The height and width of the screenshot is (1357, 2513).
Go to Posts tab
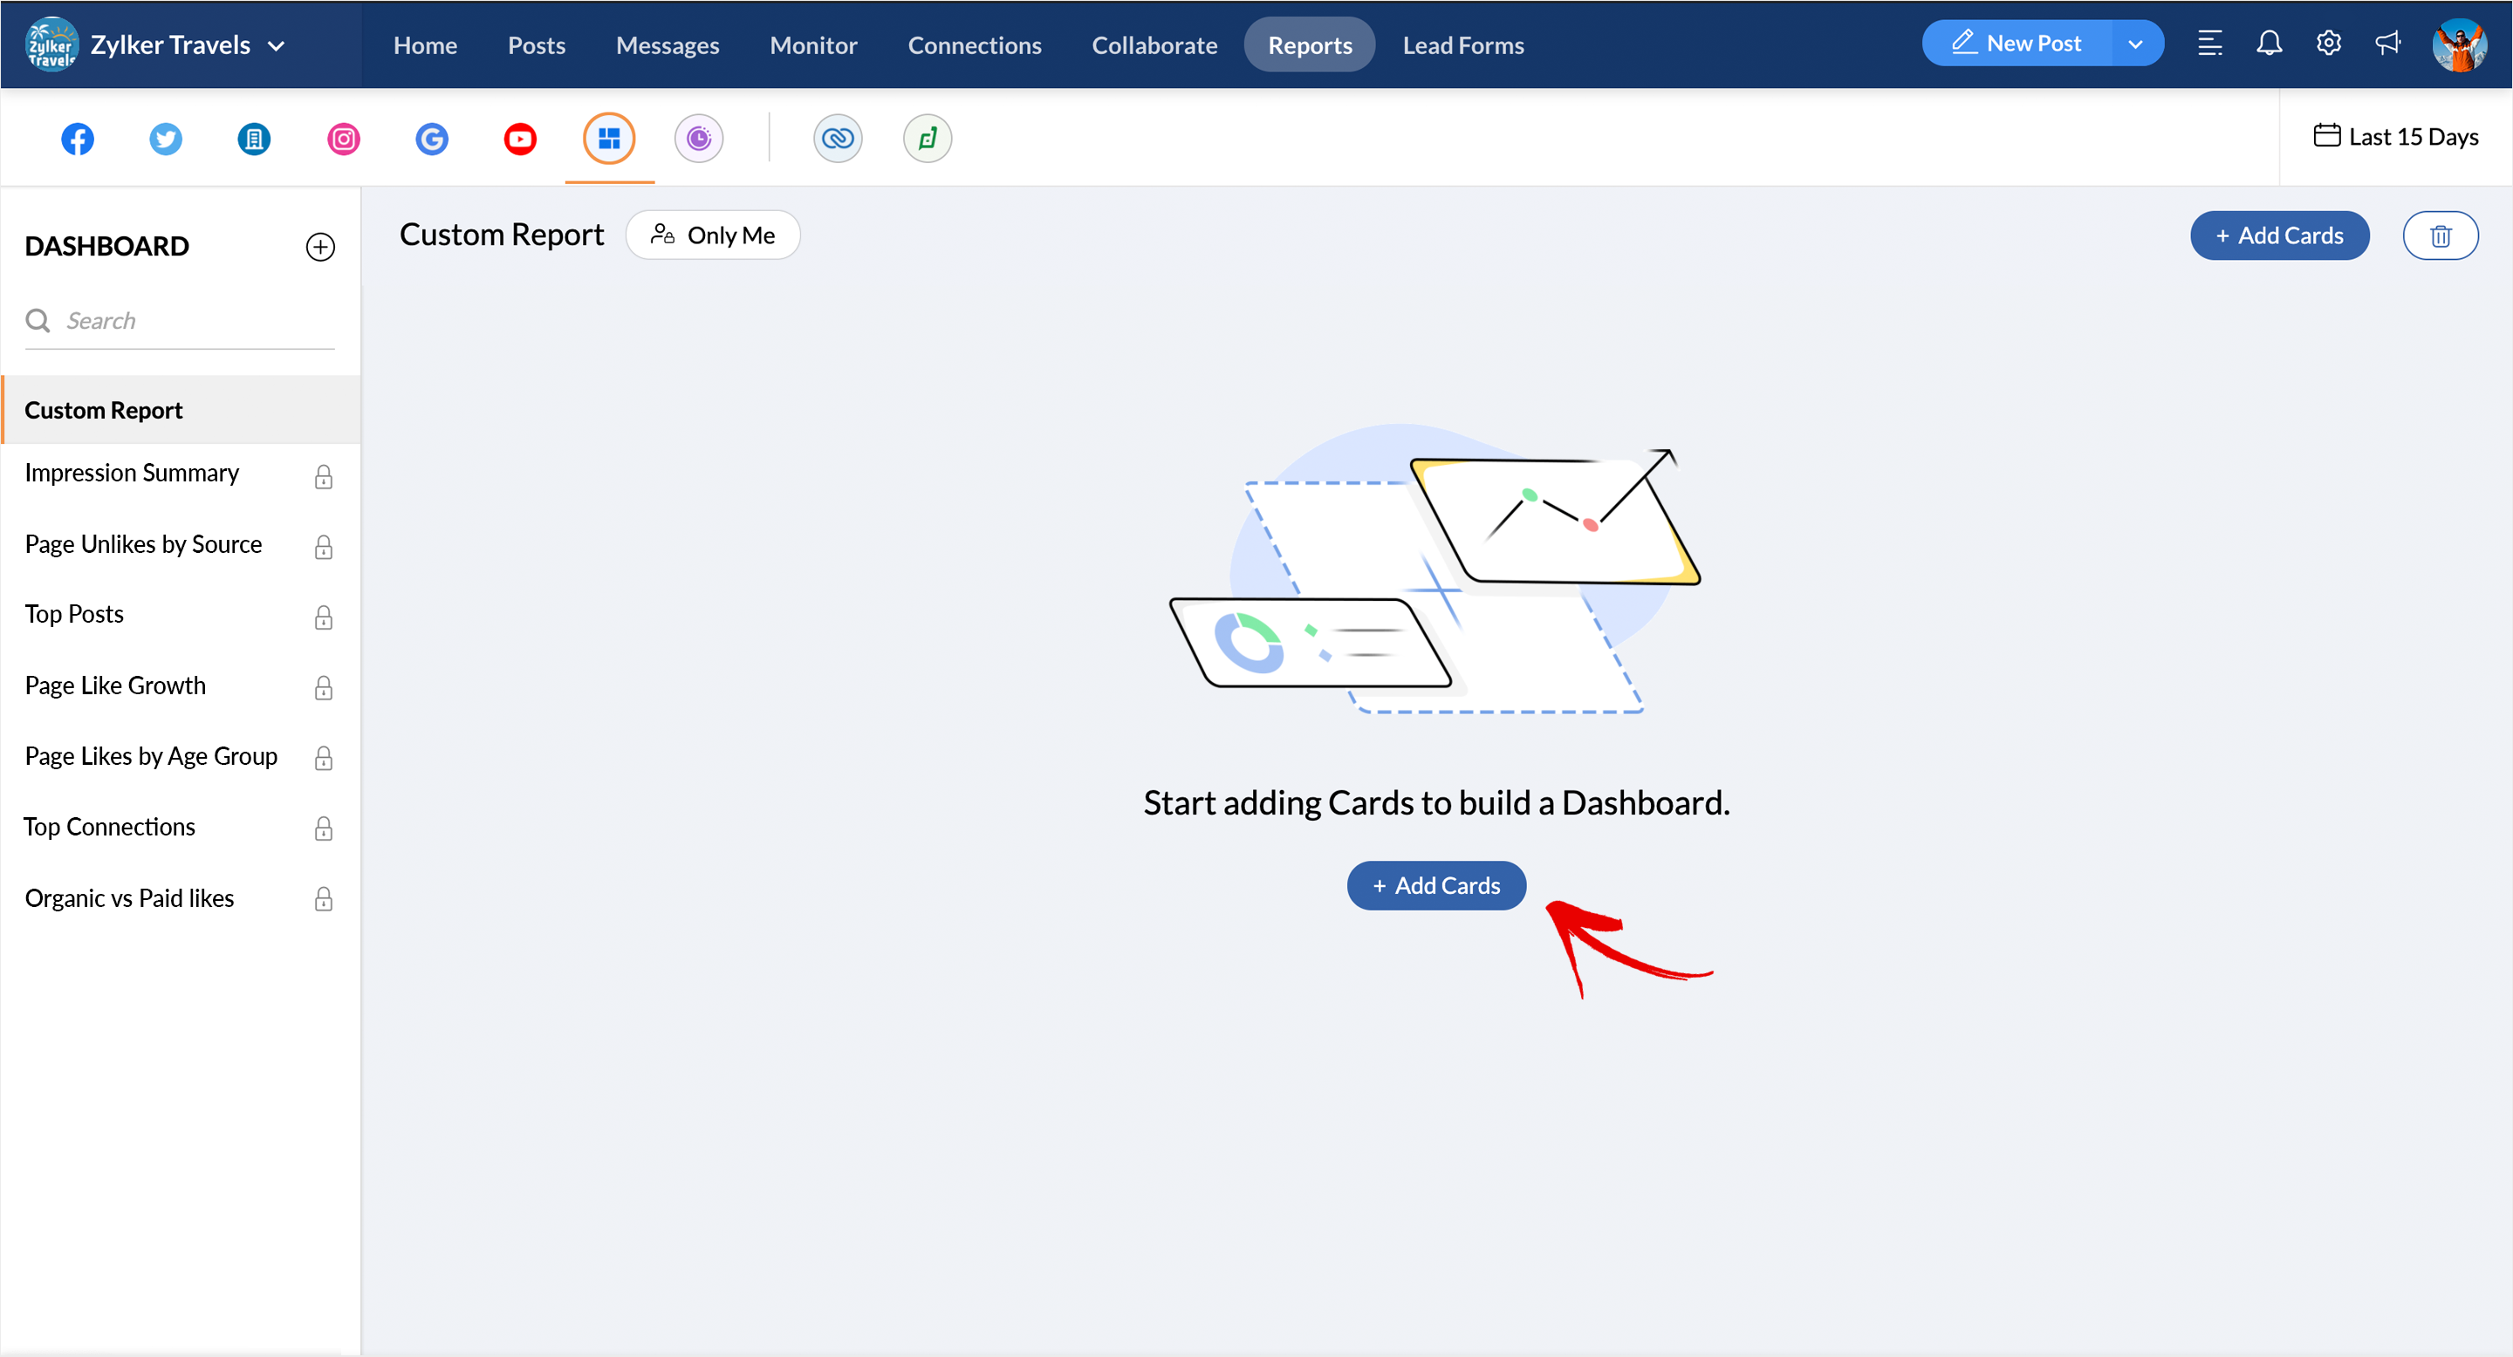coord(537,44)
